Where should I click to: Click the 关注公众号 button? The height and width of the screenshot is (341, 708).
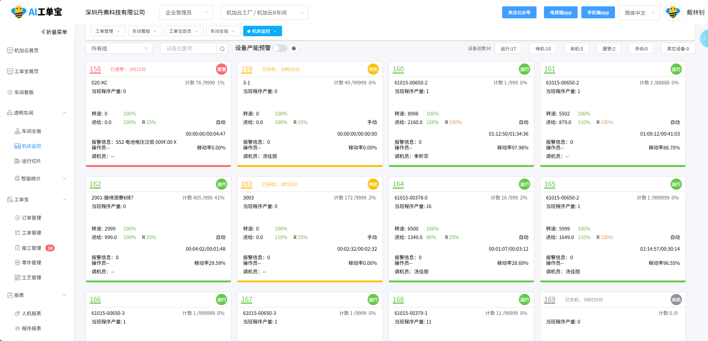(x=519, y=12)
